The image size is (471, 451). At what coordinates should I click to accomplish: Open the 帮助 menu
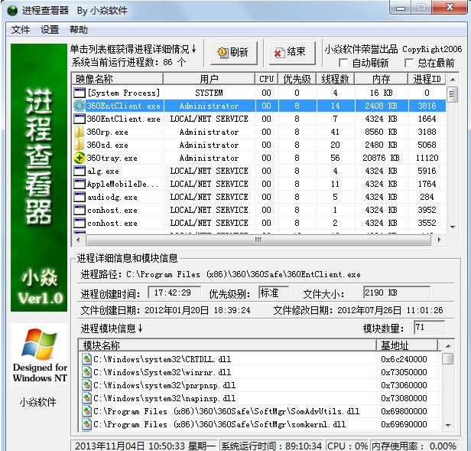(79, 30)
